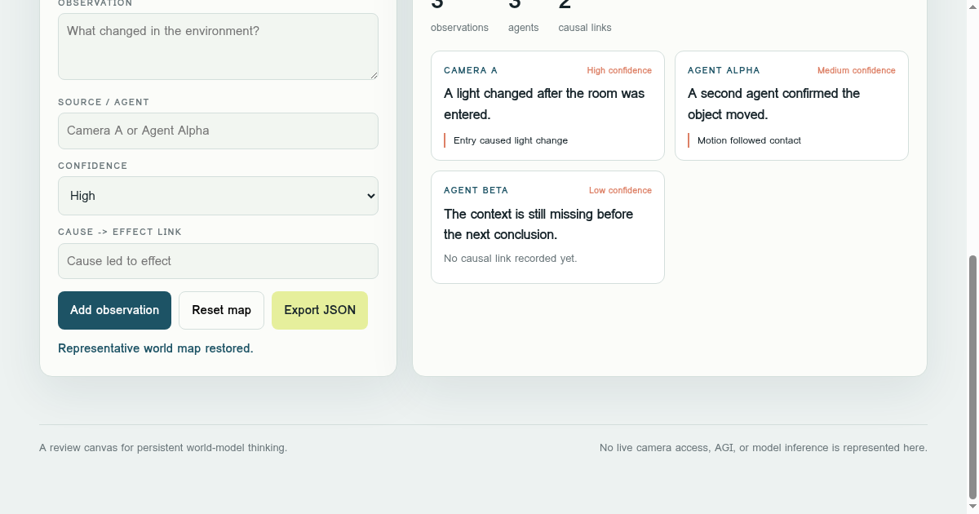This screenshot has height=514, width=979.
Task: Reset the map
Action: point(221,310)
